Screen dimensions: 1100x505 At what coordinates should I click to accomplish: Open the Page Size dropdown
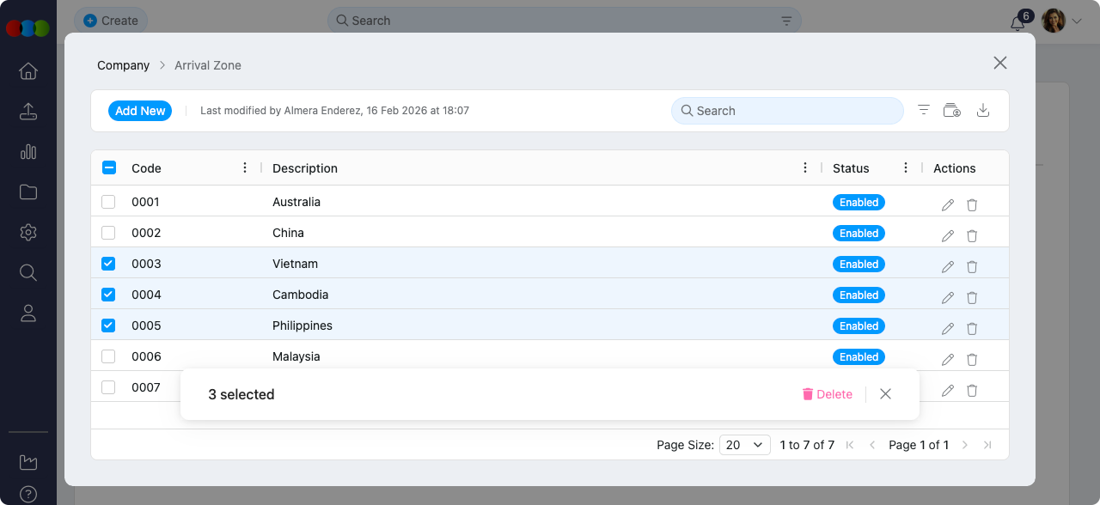(x=744, y=445)
